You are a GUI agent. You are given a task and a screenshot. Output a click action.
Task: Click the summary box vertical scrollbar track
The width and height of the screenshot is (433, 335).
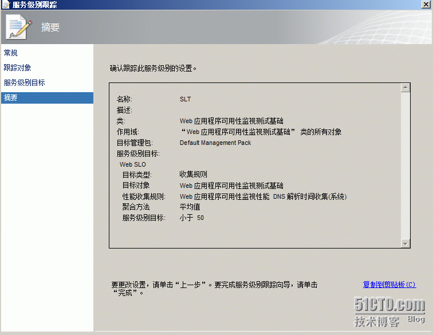coord(405,165)
